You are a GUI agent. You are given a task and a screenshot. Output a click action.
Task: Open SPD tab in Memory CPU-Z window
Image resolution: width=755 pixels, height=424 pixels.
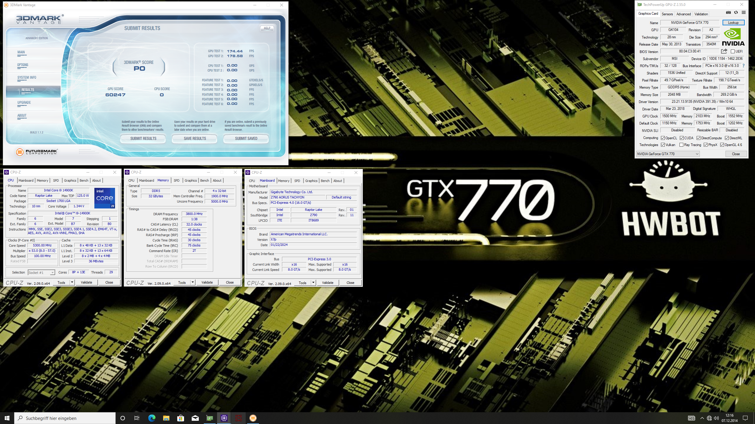click(176, 180)
